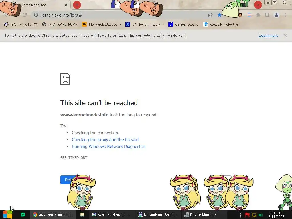The height and width of the screenshot is (219, 292).
Task: Open 'Checking the proxy and the firewall'
Action: coord(105,140)
